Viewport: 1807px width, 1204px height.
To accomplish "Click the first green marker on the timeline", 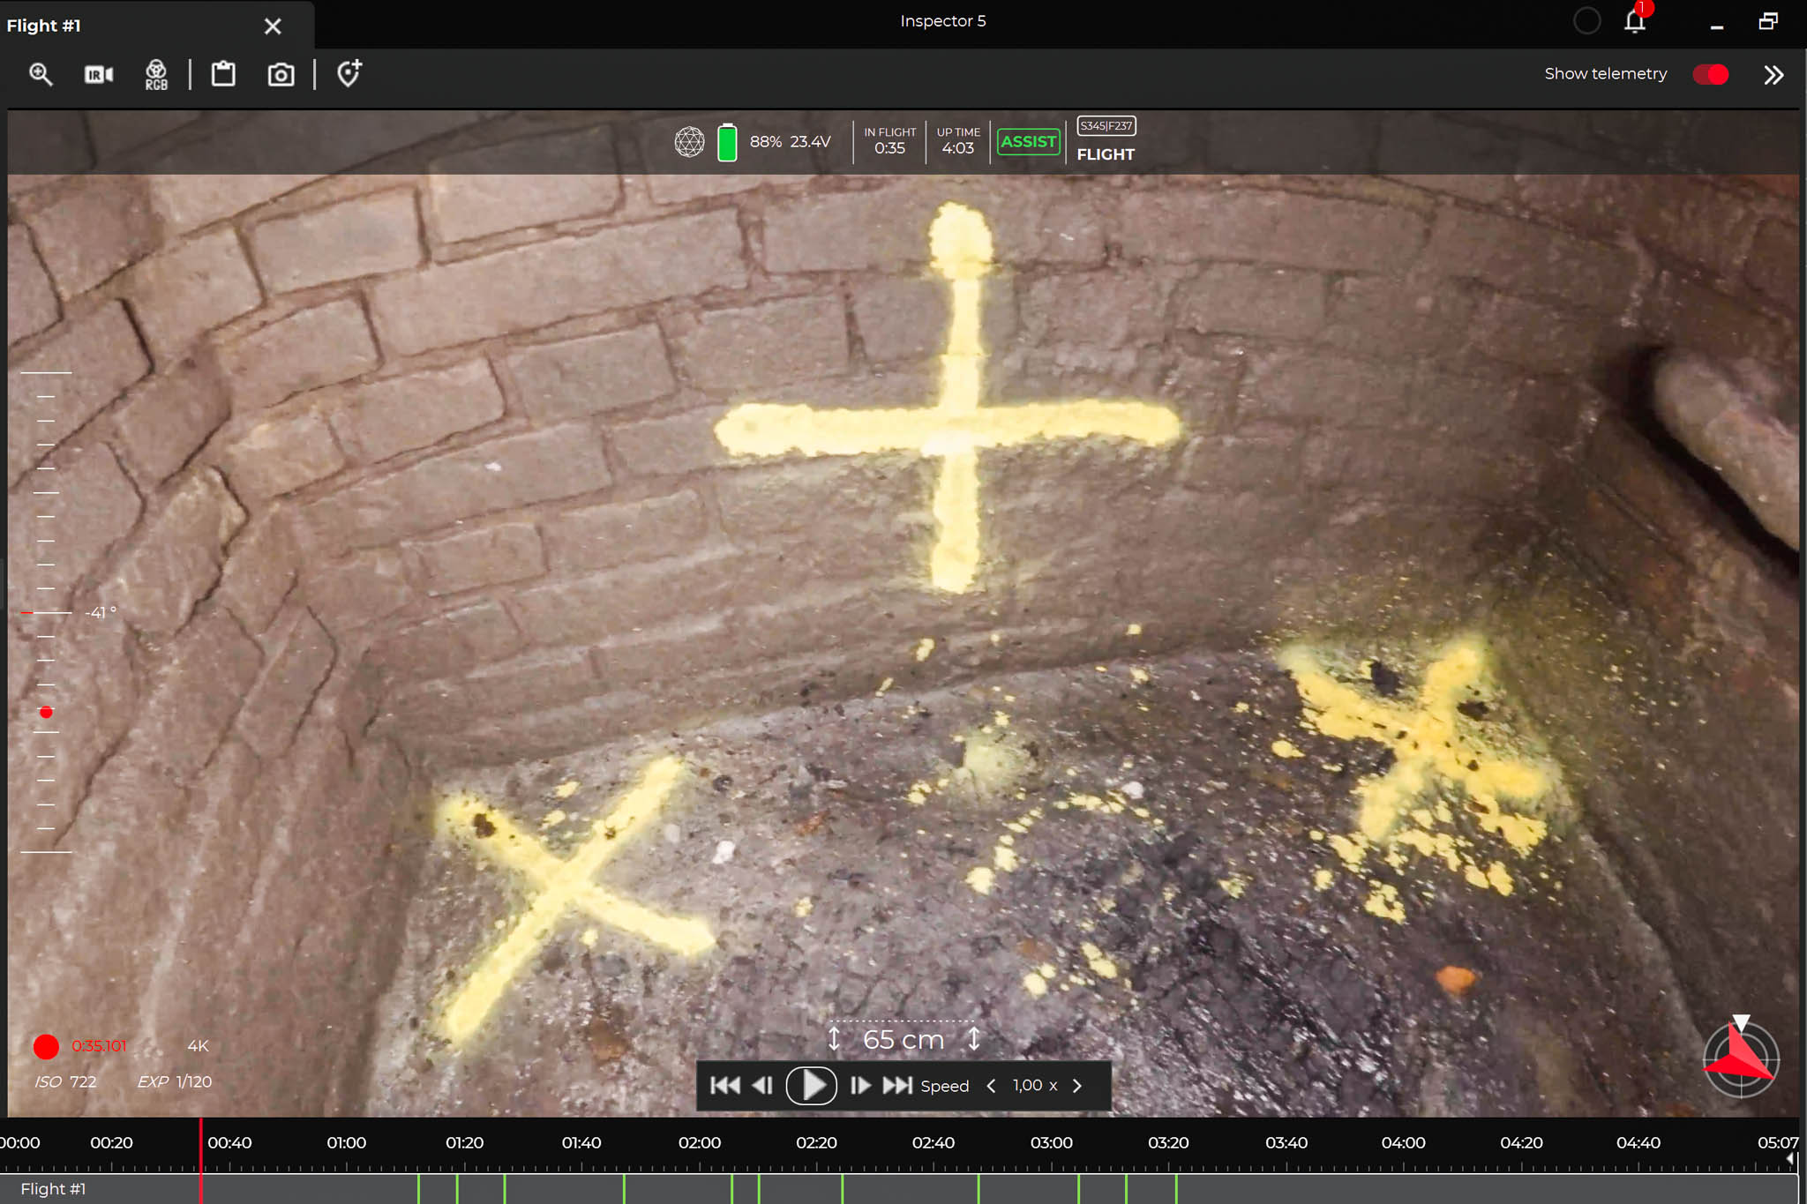I will (x=419, y=1188).
